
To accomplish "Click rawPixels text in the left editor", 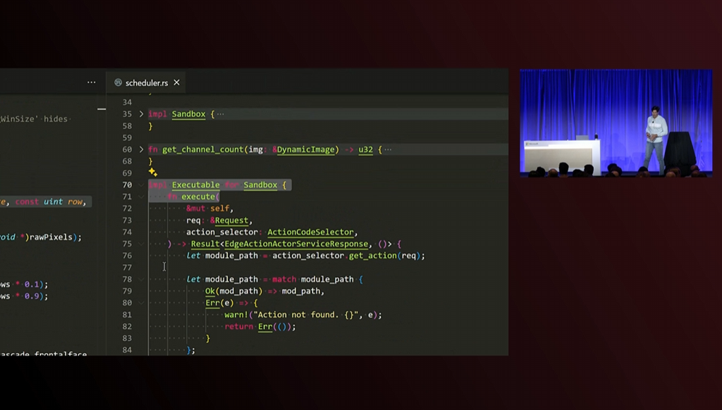I will pyautogui.click(x=51, y=237).
